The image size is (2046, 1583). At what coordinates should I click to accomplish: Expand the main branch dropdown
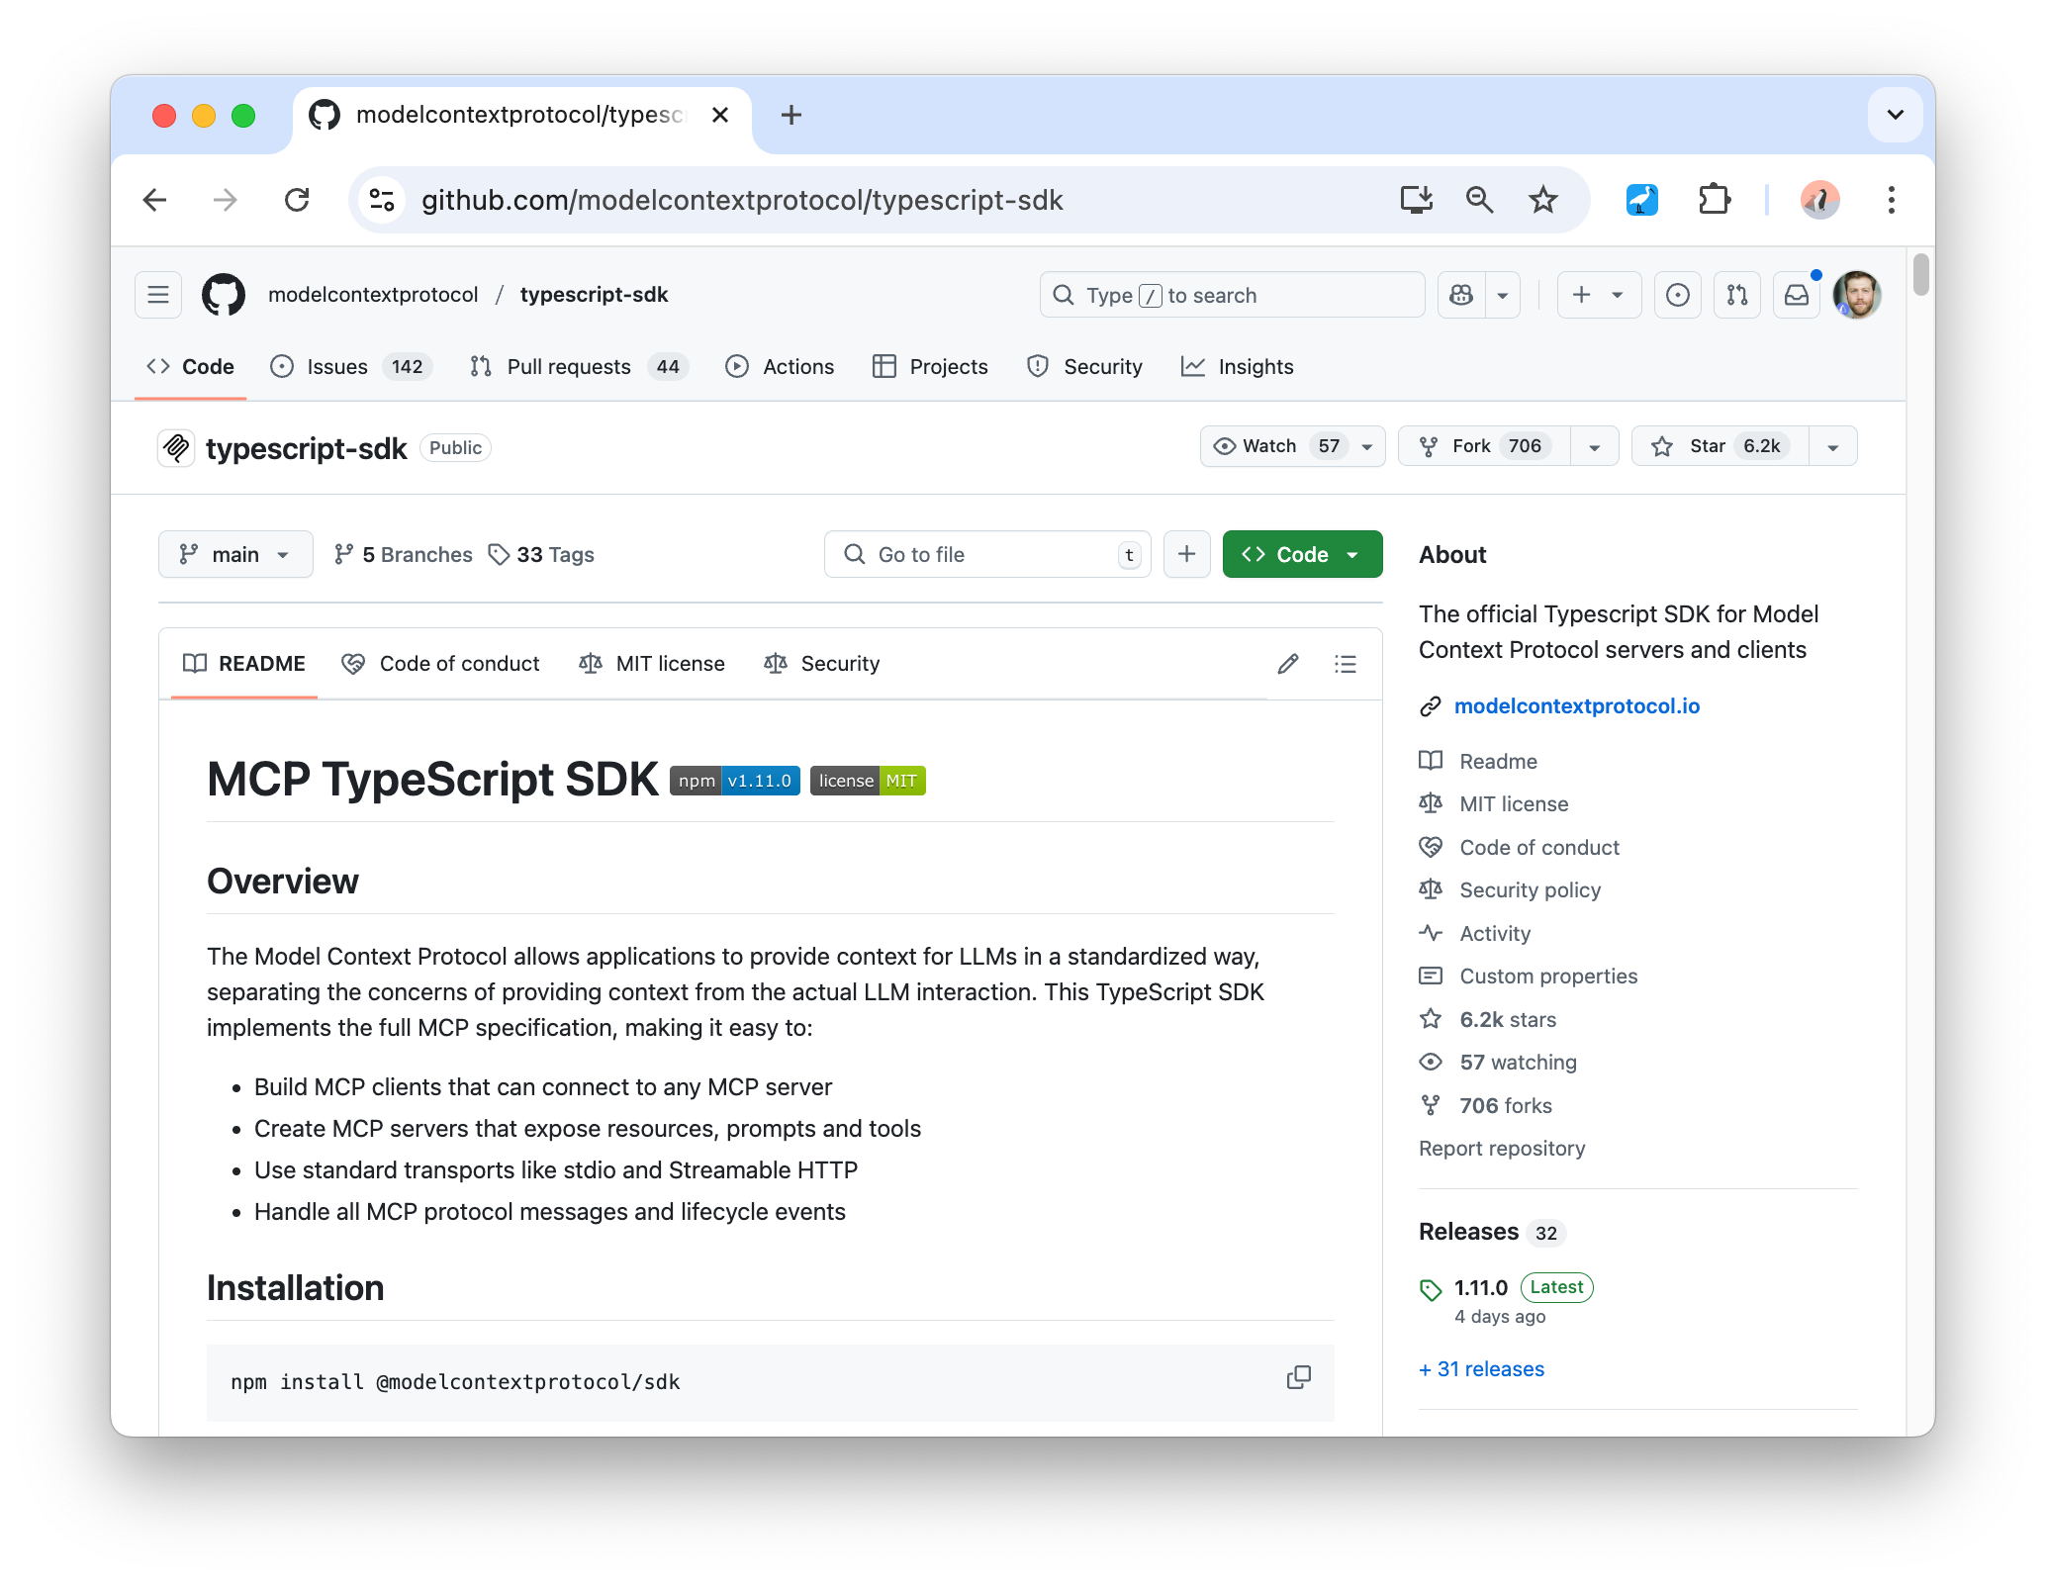[x=235, y=555]
